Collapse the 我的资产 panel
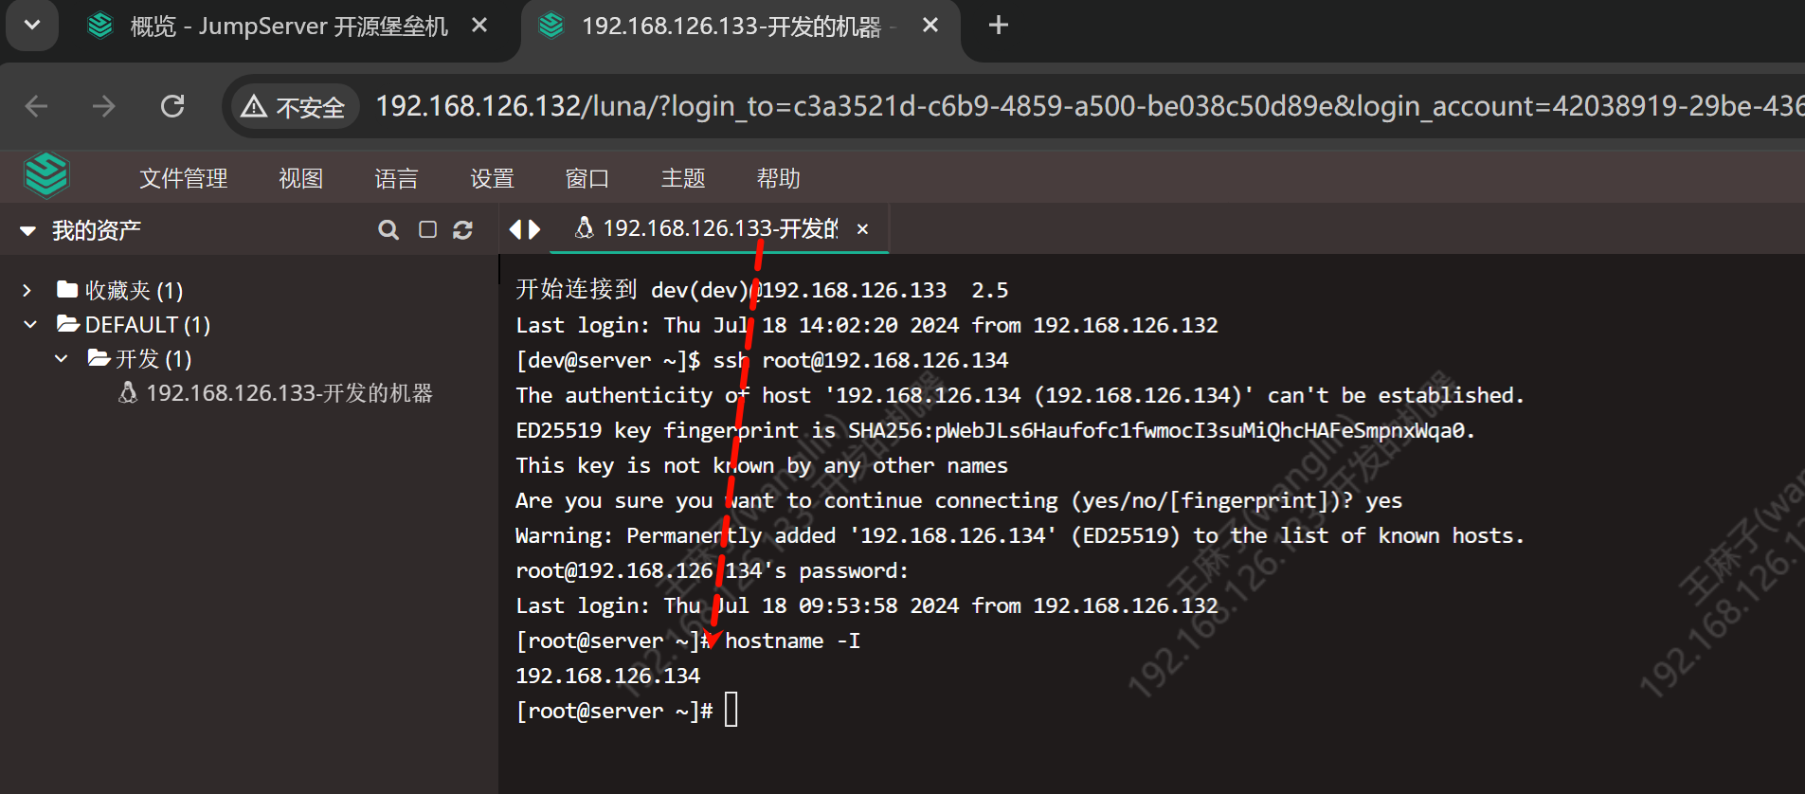The image size is (1805, 794). tap(27, 229)
